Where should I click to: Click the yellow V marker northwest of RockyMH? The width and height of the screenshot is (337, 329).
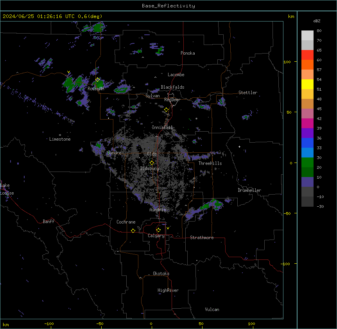coord(68,72)
